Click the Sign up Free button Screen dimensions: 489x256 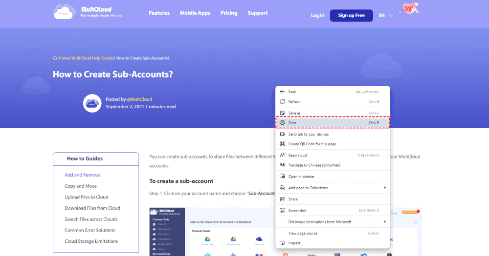tap(352, 15)
